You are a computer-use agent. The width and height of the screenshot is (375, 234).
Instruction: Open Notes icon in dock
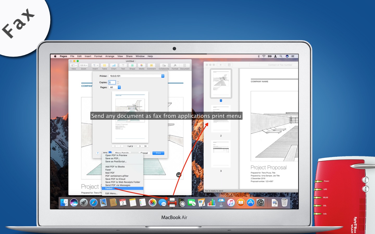133,203
